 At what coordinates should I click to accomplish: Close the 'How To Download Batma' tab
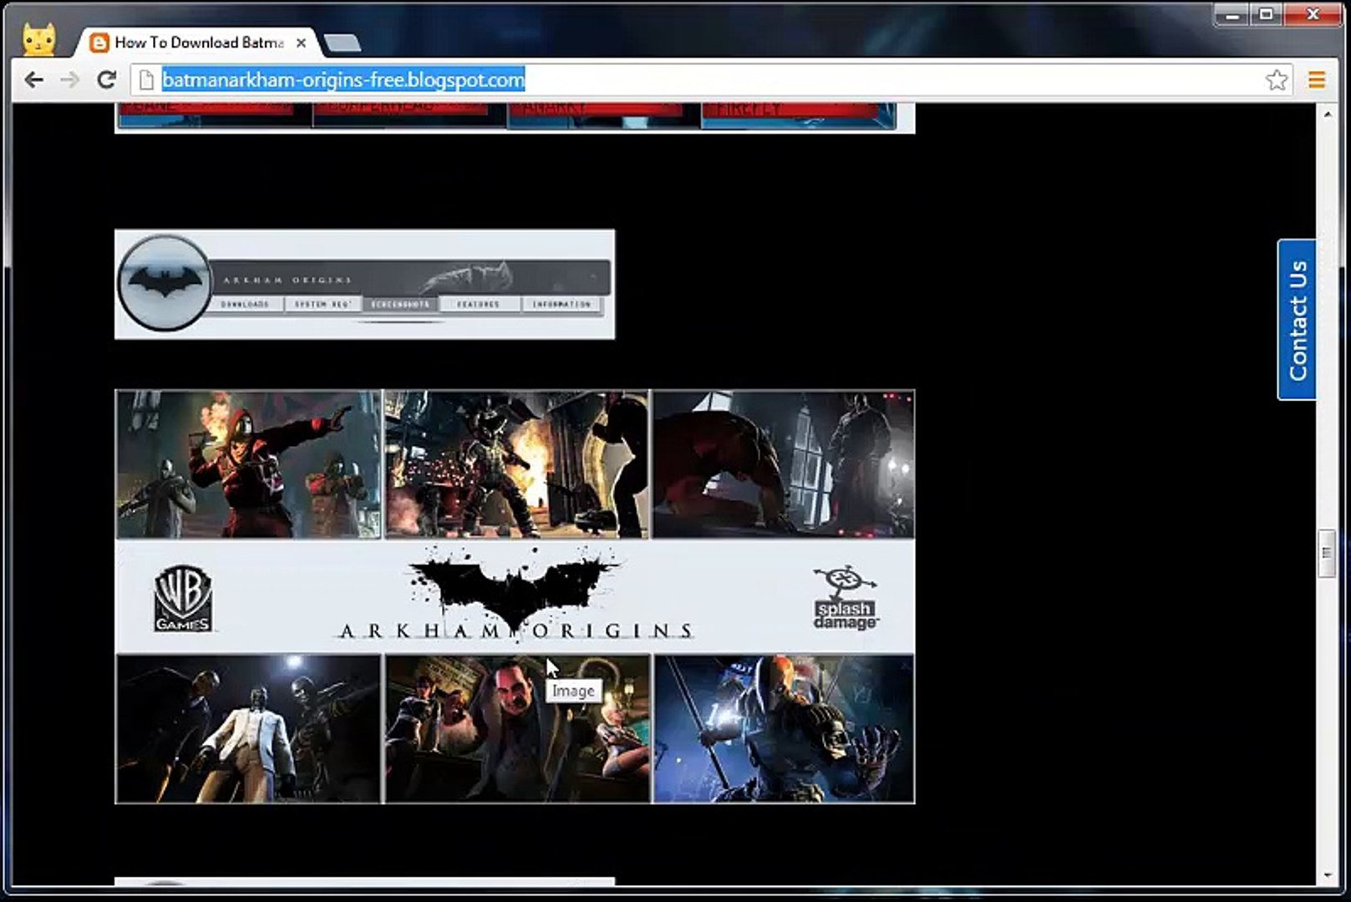[301, 43]
